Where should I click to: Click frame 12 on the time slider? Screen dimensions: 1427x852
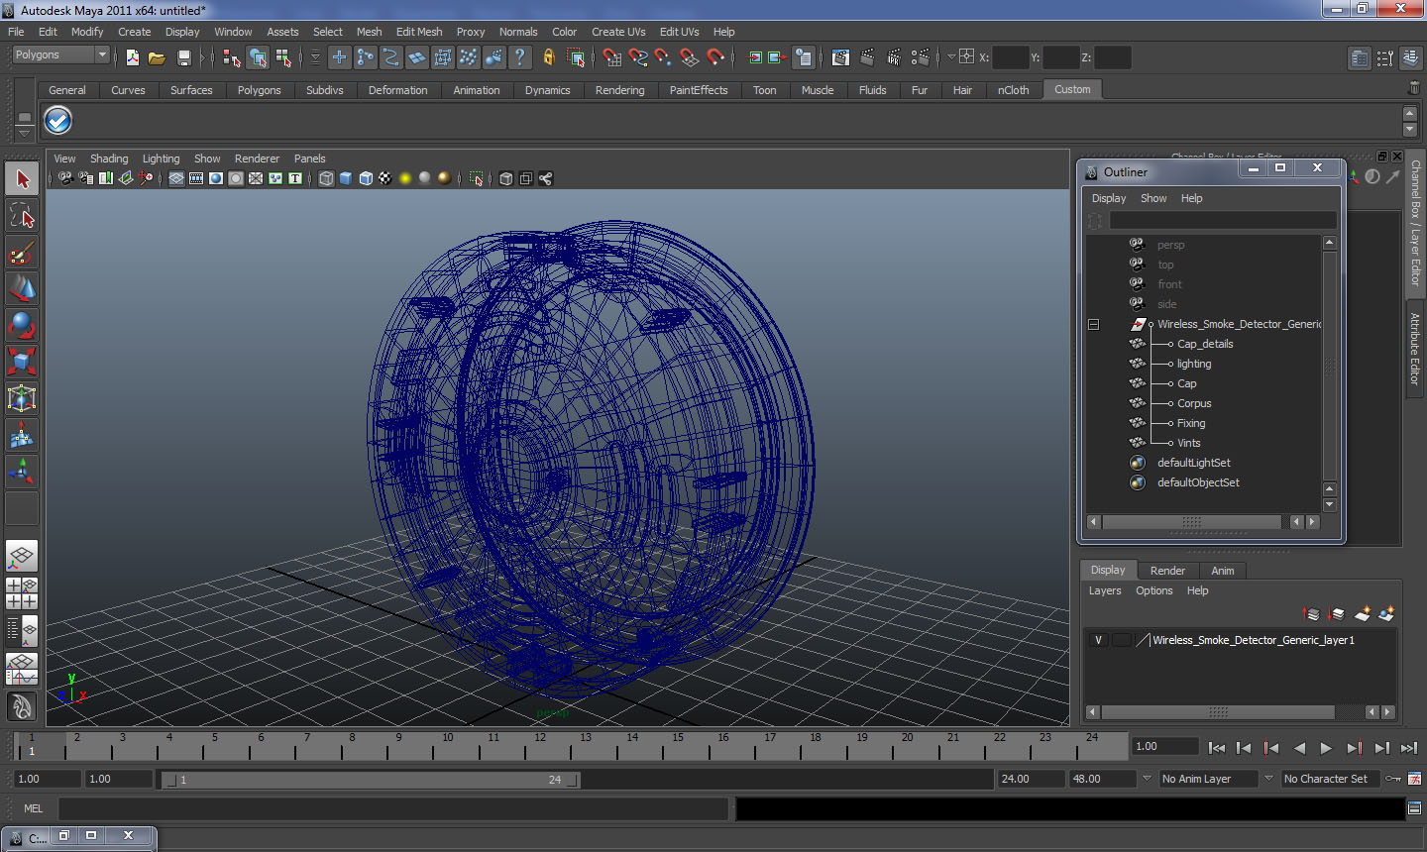(539, 746)
